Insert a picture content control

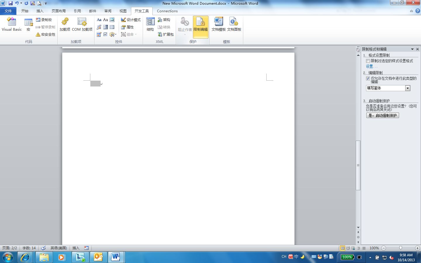tap(112, 20)
